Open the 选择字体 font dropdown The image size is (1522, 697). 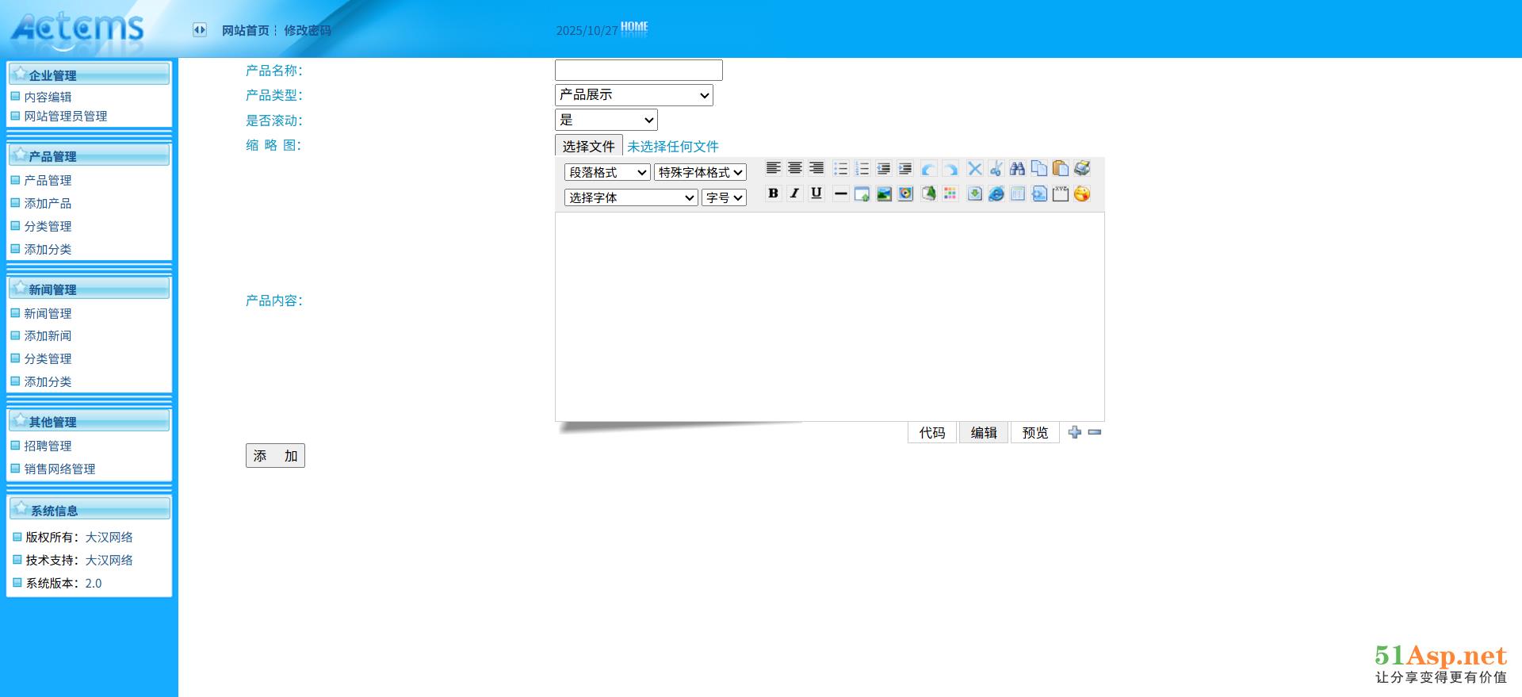(630, 197)
